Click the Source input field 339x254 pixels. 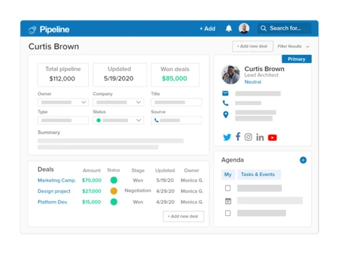tap(176, 121)
